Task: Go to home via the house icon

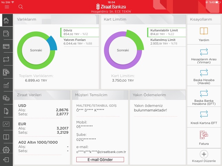Action: click(x=6, y=20)
